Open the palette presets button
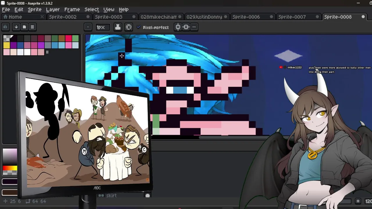372x209 pixels. click(24, 27)
